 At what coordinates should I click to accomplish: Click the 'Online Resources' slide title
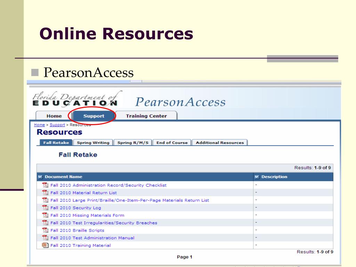pyautogui.click(x=116, y=34)
